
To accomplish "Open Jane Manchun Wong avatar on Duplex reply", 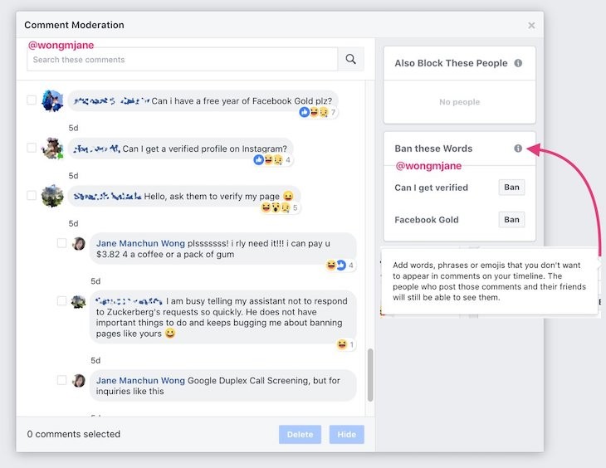I will point(79,381).
